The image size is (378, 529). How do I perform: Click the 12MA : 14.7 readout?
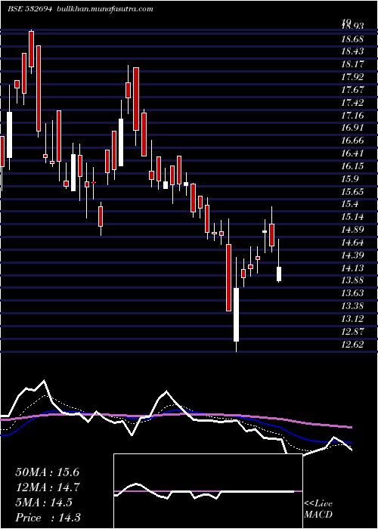tap(47, 488)
